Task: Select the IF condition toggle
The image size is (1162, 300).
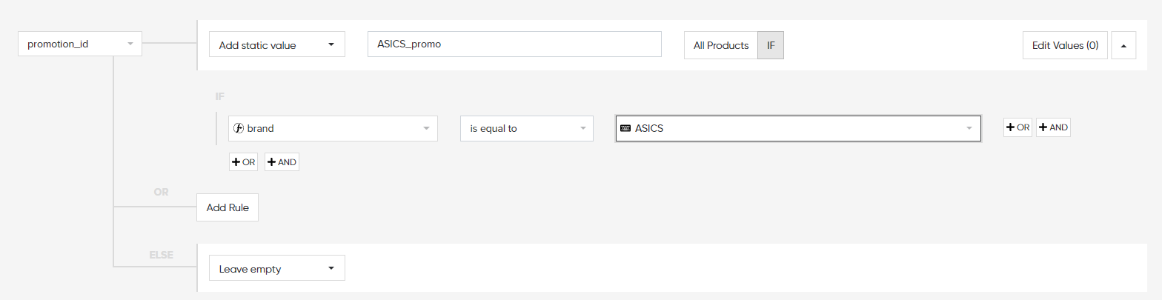Action: [771, 45]
